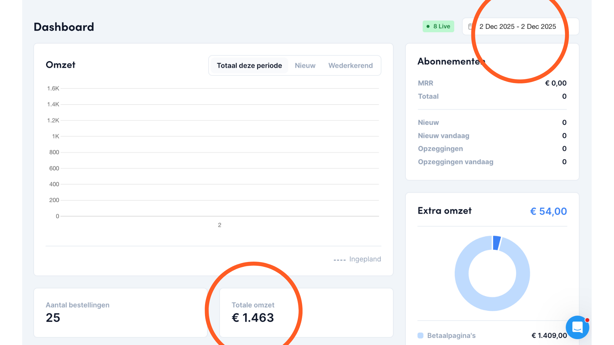Switch to the Nieuw revenue tab

point(305,65)
